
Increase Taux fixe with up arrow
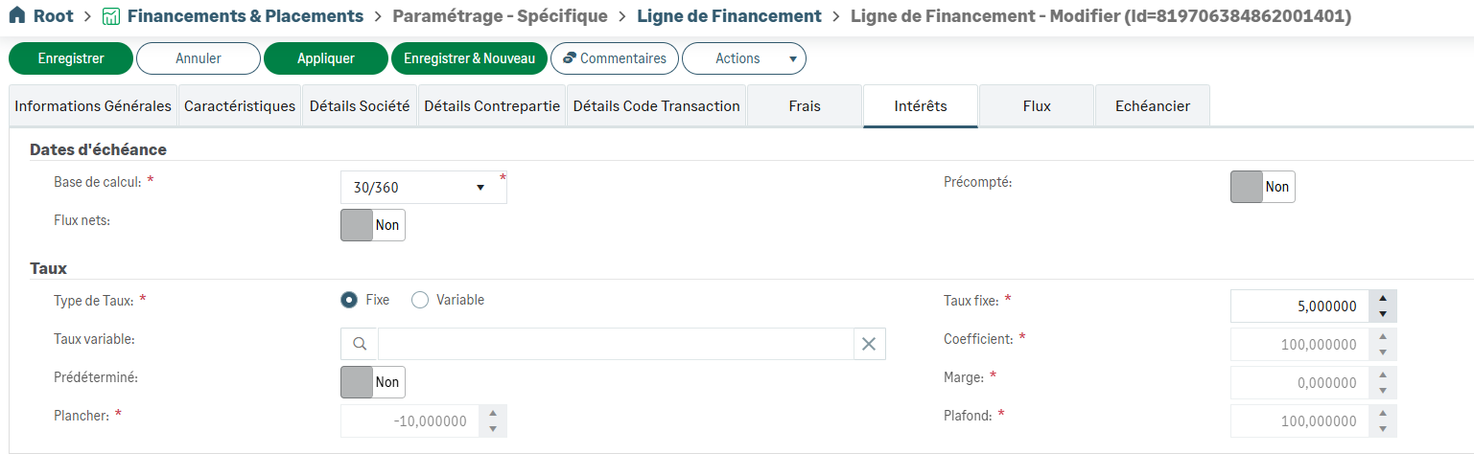[x=1383, y=298]
